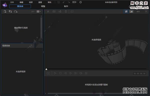Click the trash delete icon

[66, 11]
